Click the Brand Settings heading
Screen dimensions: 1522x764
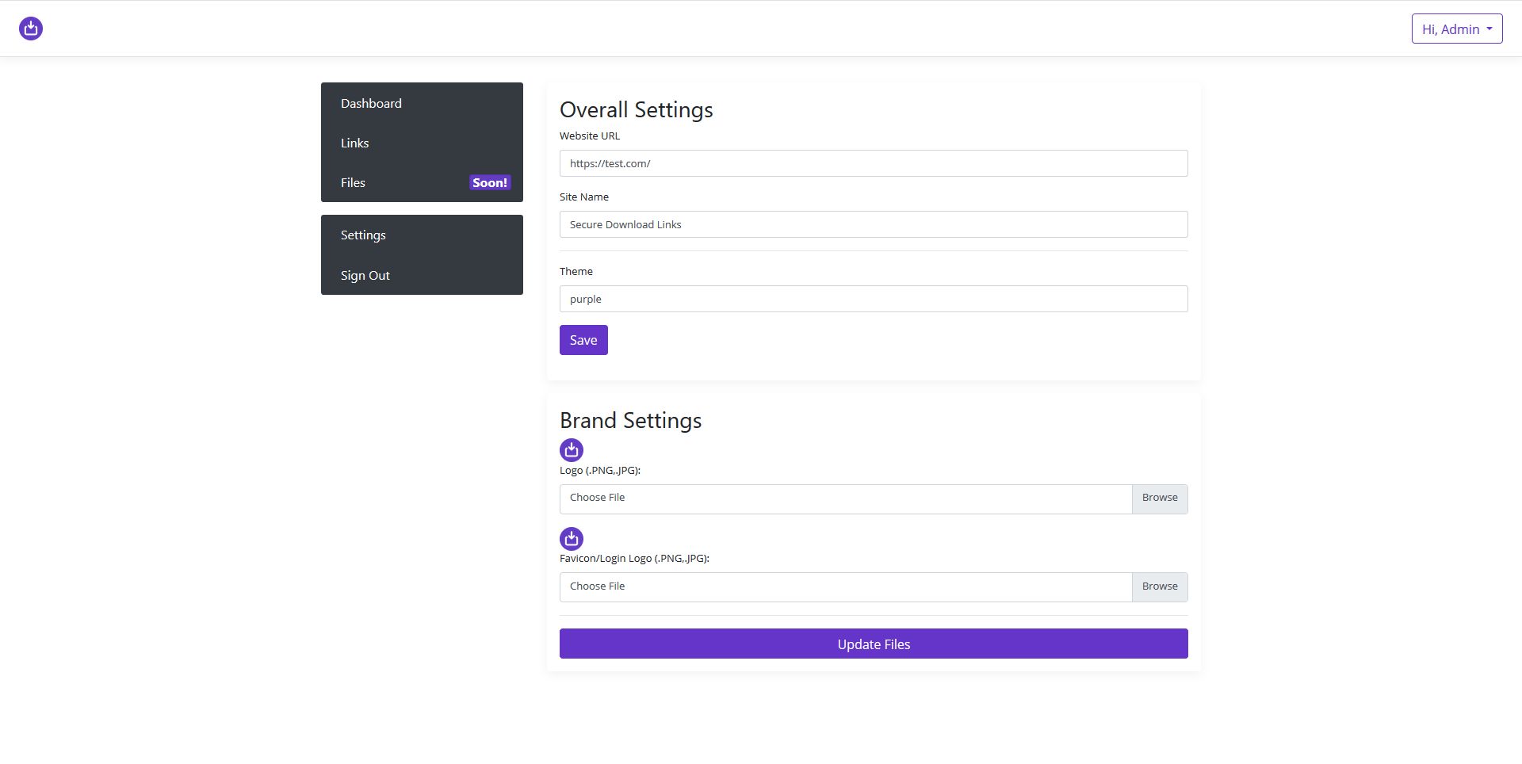(630, 421)
